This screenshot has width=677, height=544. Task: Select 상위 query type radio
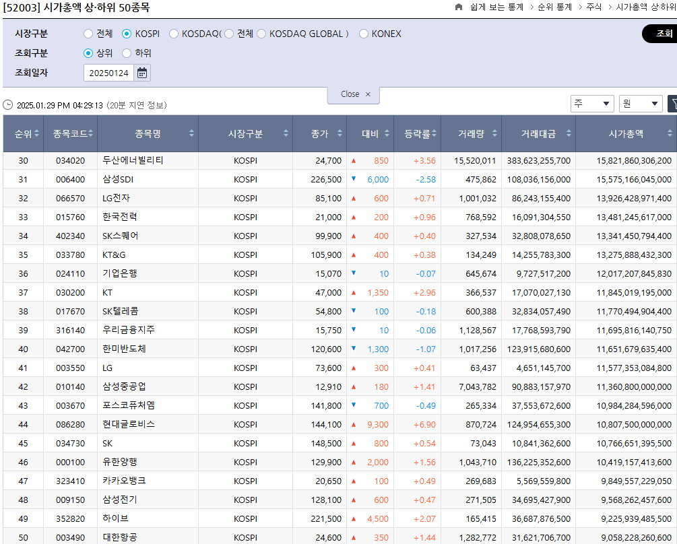pos(88,53)
